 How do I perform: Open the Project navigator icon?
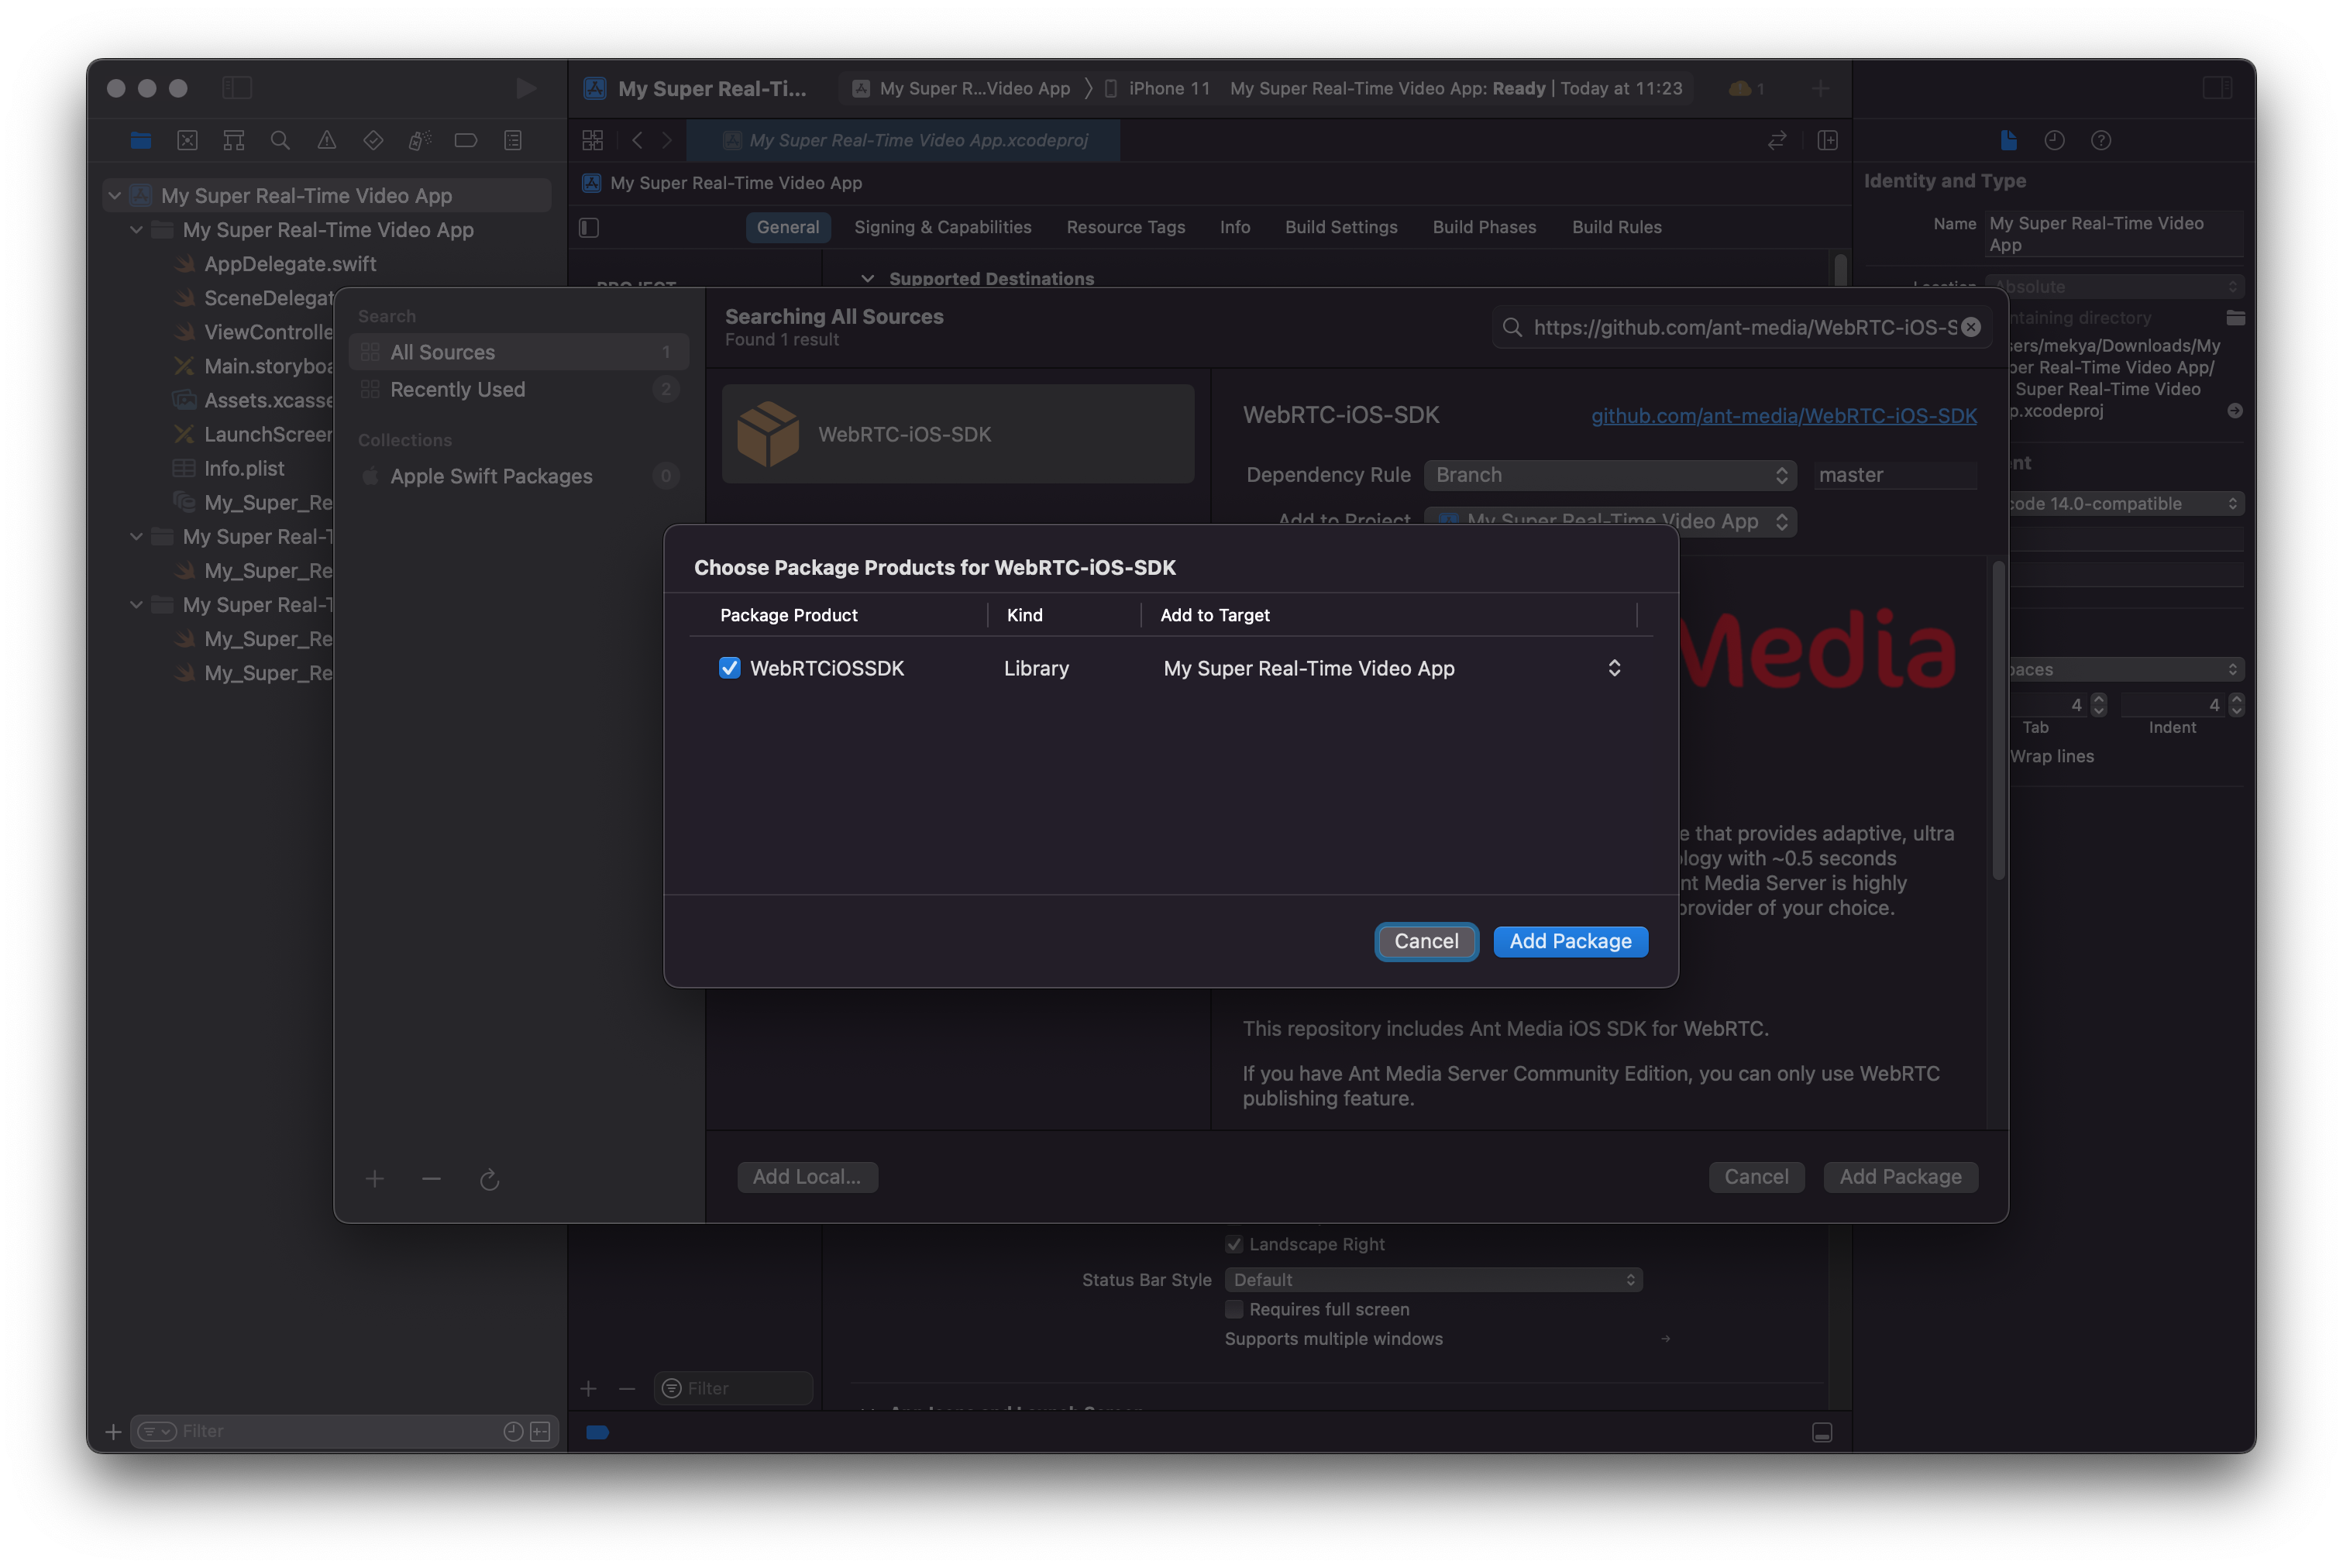140,141
